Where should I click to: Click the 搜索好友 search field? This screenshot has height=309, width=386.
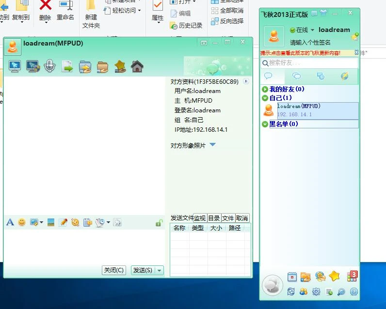click(309, 63)
